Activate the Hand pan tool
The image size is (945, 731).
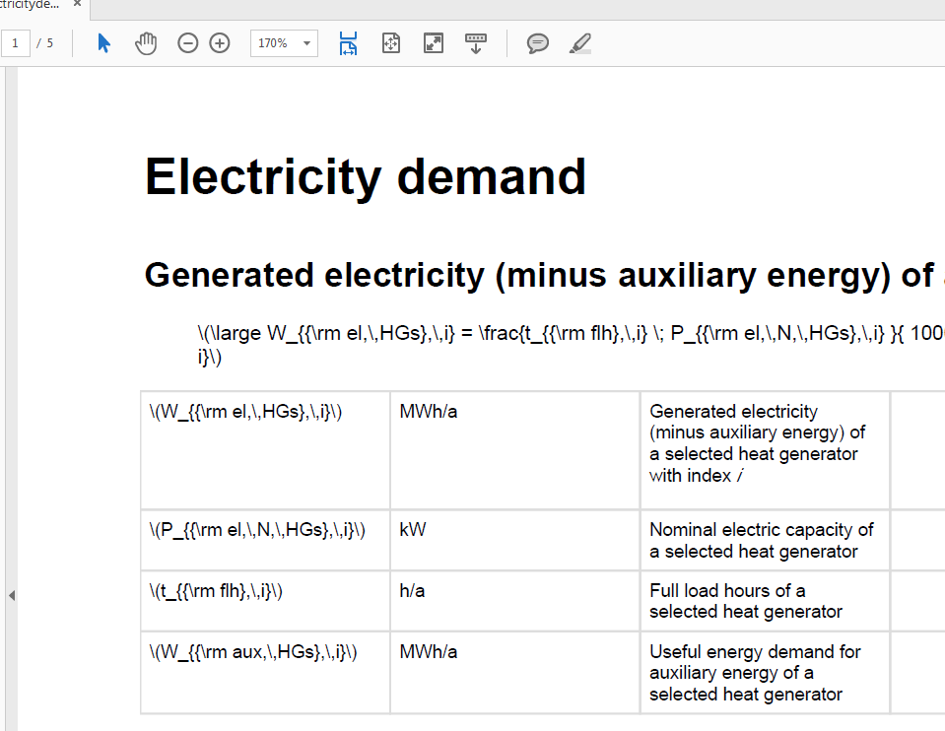146,43
